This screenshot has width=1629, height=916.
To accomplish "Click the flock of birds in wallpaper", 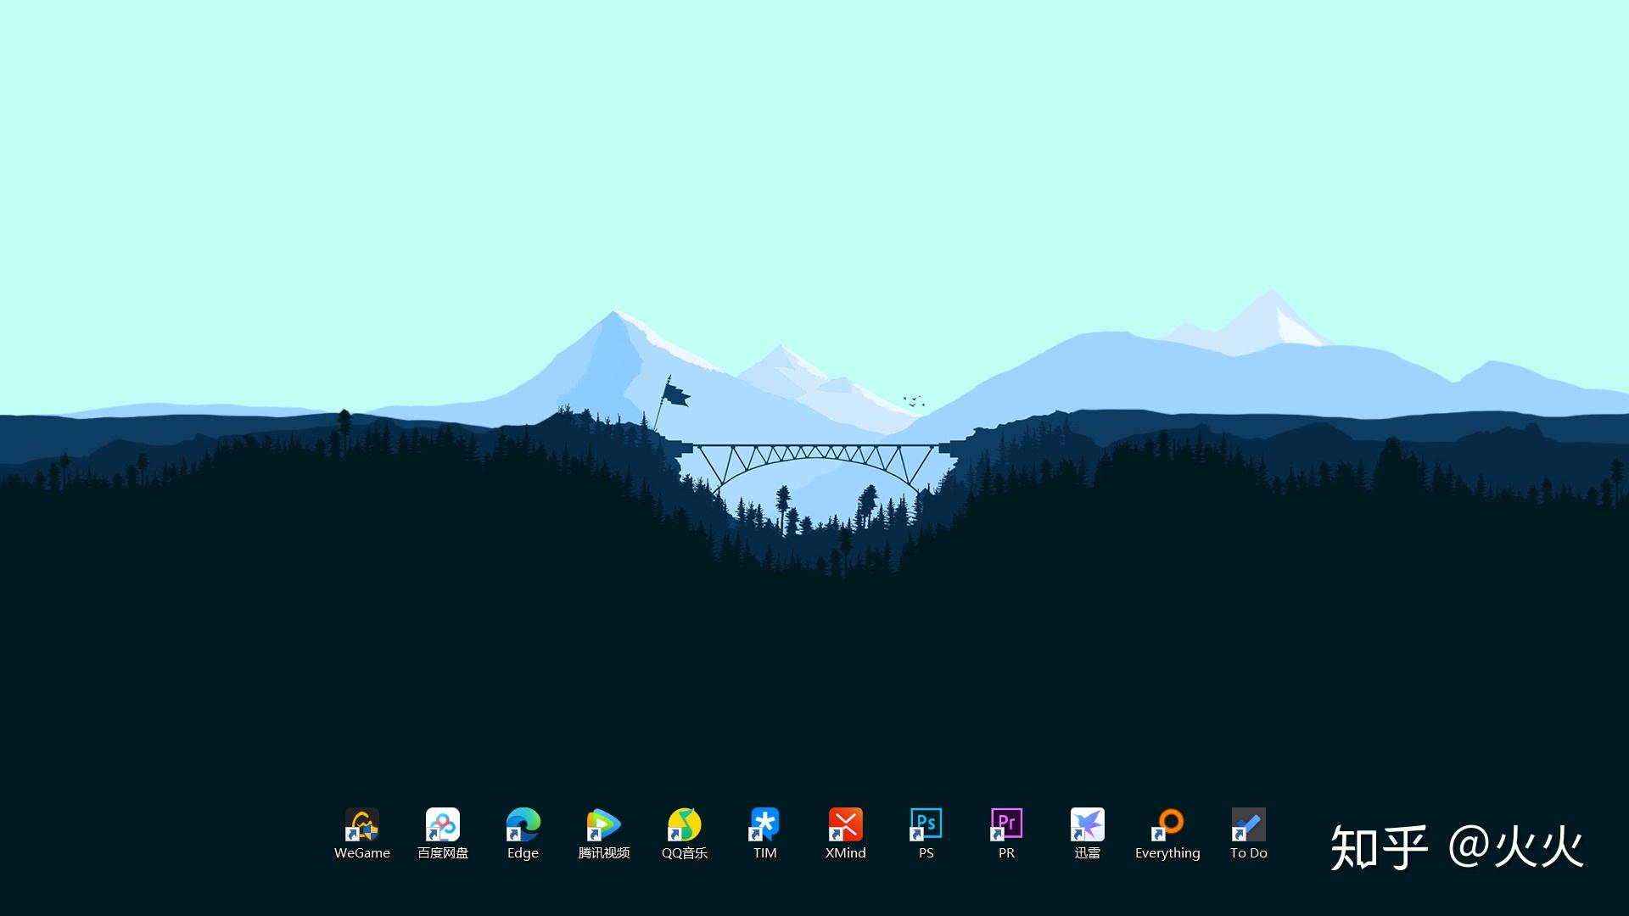I will pos(913,400).
